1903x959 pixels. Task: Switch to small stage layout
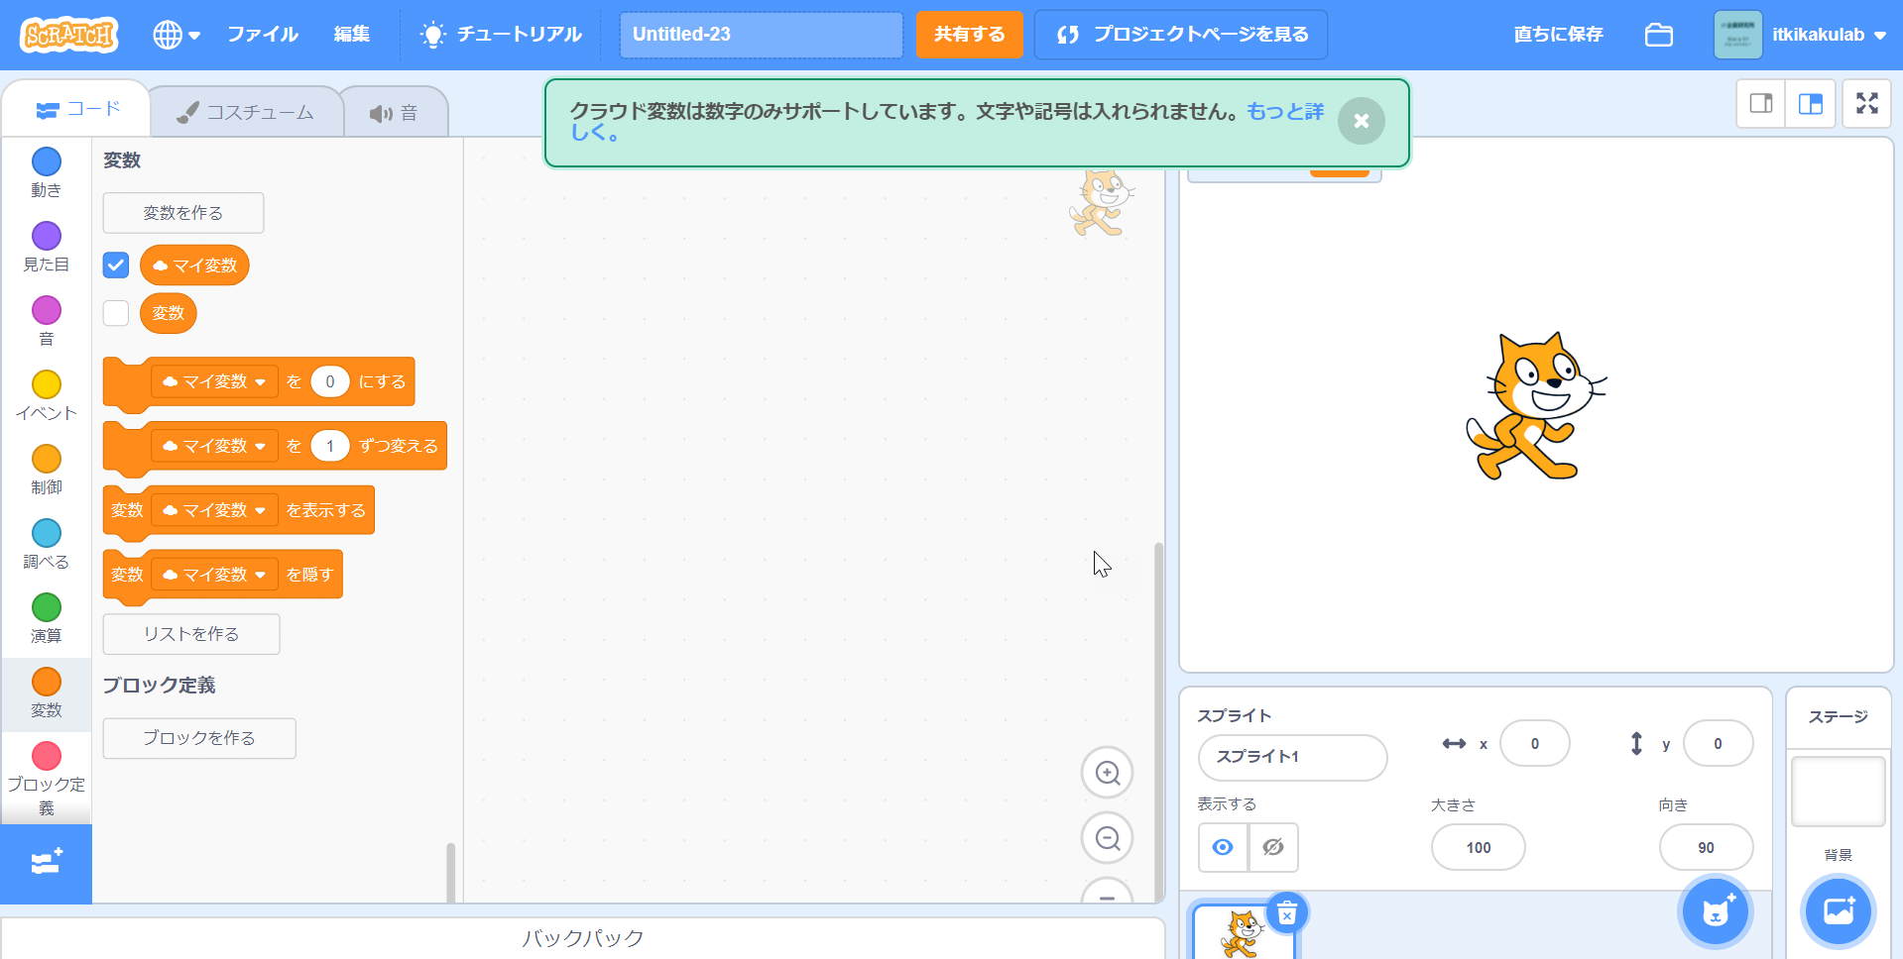(x=1761, y=104)
